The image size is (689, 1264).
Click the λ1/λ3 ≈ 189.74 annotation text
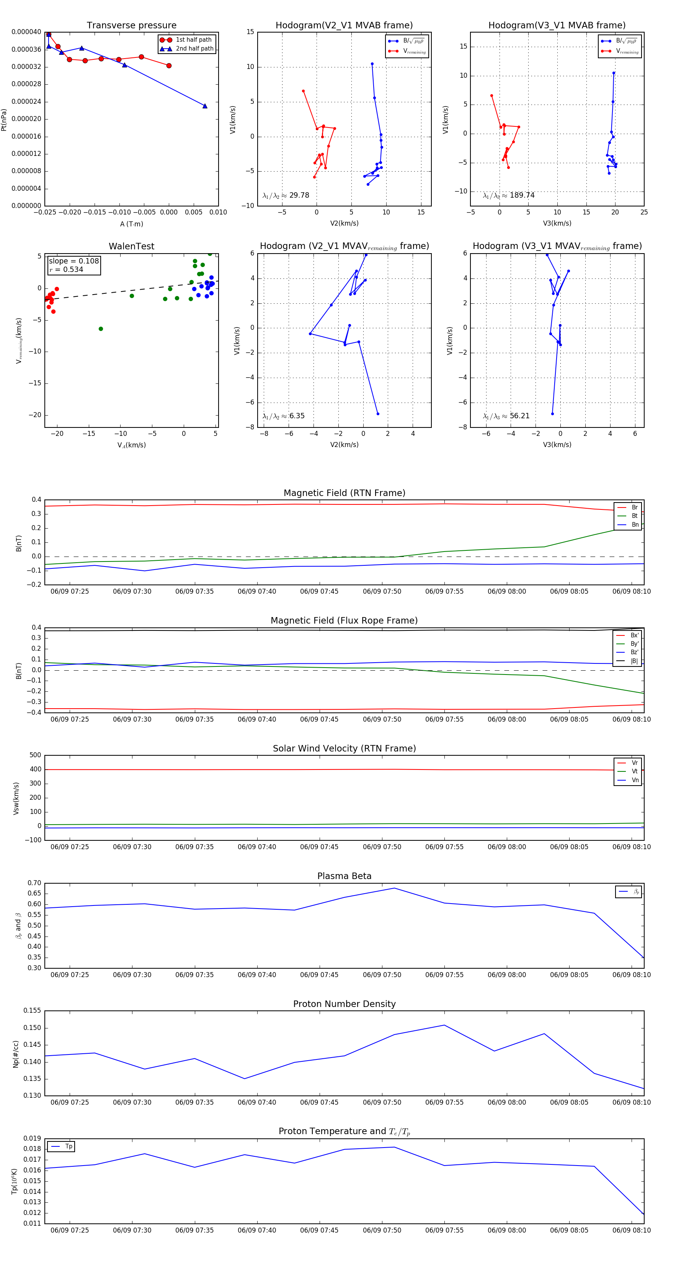[509, 195]
